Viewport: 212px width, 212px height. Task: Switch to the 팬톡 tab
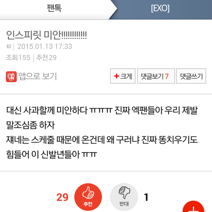(x=54, y=8)
